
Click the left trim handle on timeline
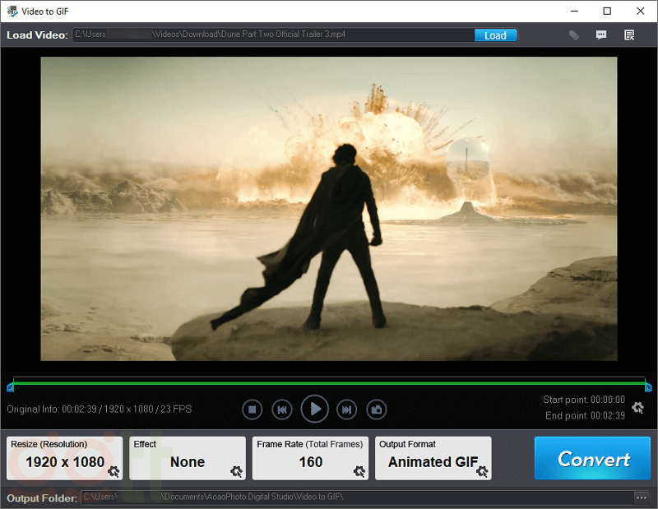[x=10, y=386]
